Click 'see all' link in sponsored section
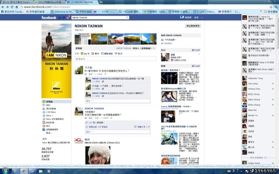 click(x=196, y=66)
